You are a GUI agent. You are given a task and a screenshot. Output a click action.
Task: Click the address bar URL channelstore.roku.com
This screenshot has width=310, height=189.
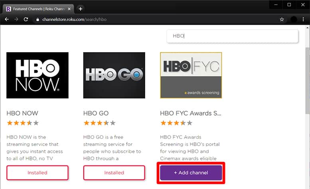tap(74, 19)
